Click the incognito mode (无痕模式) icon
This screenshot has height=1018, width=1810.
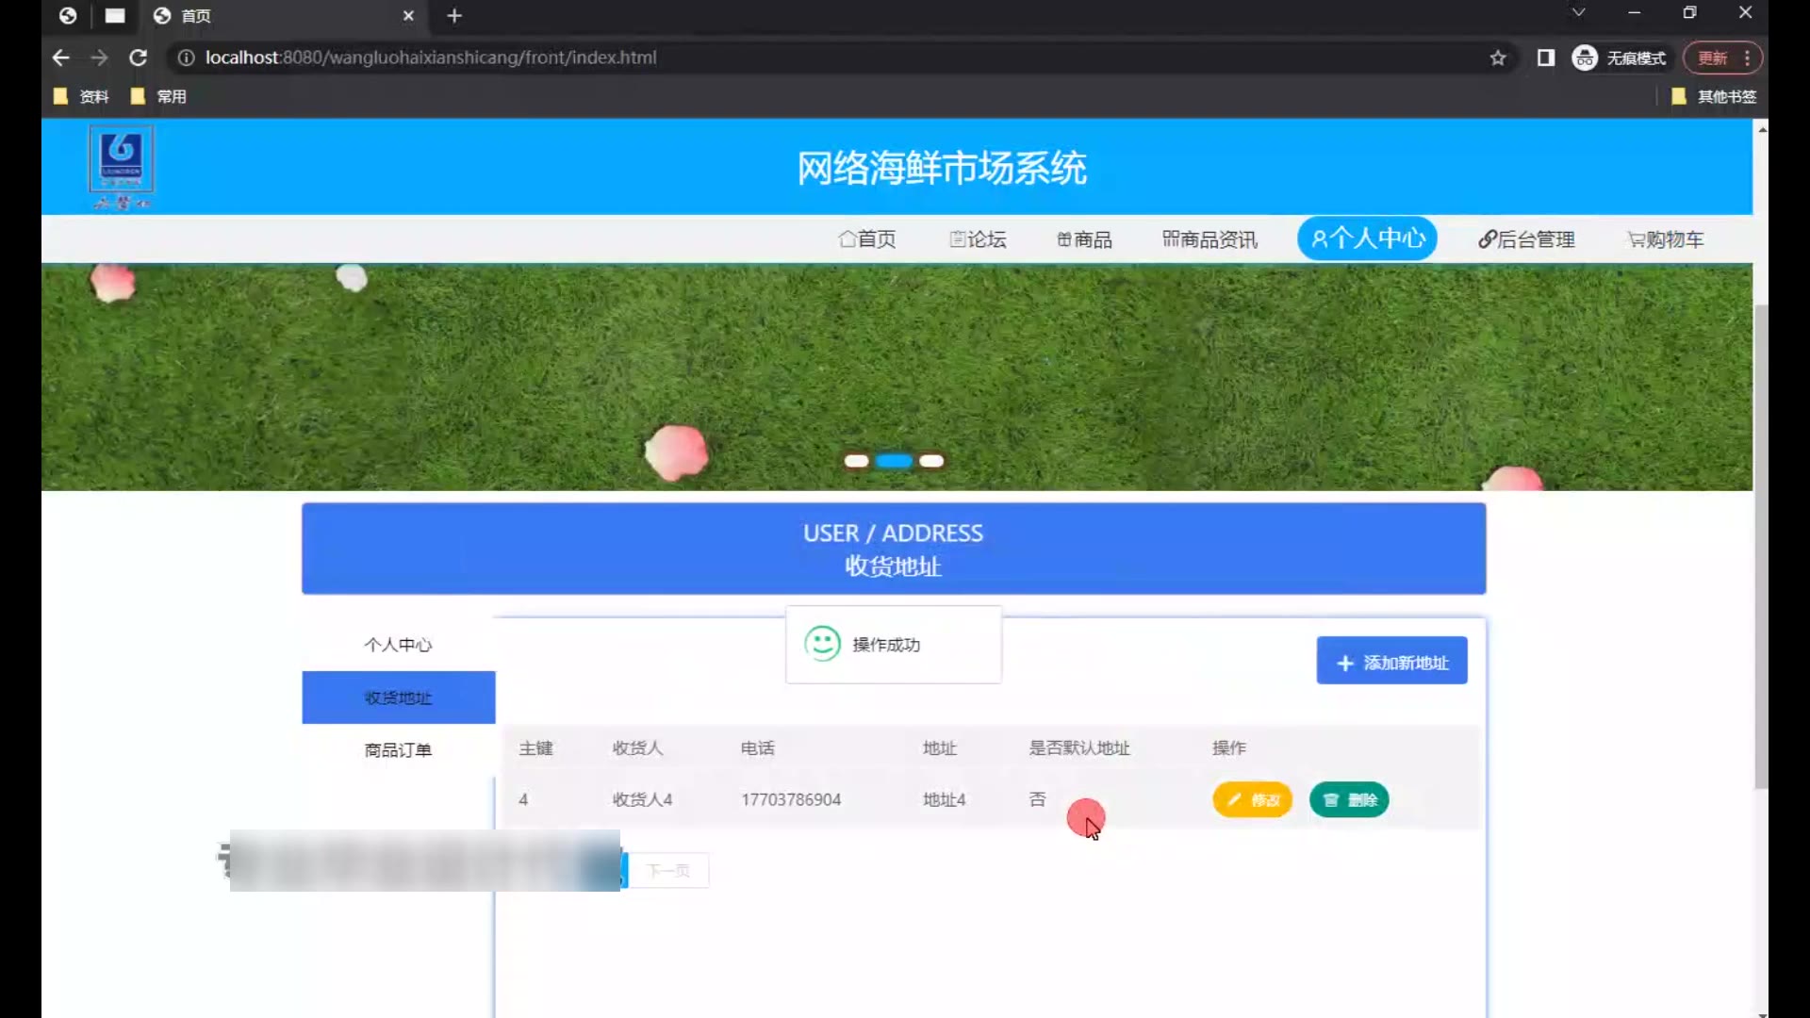click(1585, 58)
